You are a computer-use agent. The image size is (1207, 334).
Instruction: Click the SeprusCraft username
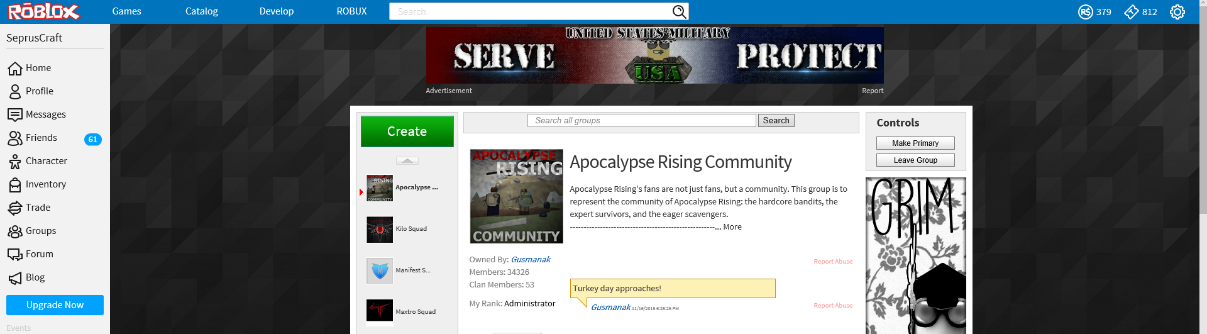34,38
